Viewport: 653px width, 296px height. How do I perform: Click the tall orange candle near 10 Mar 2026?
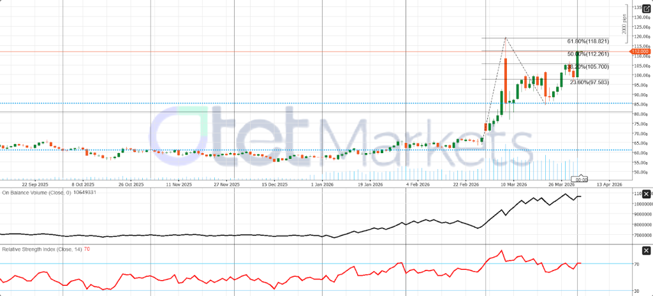coord(505,80)
